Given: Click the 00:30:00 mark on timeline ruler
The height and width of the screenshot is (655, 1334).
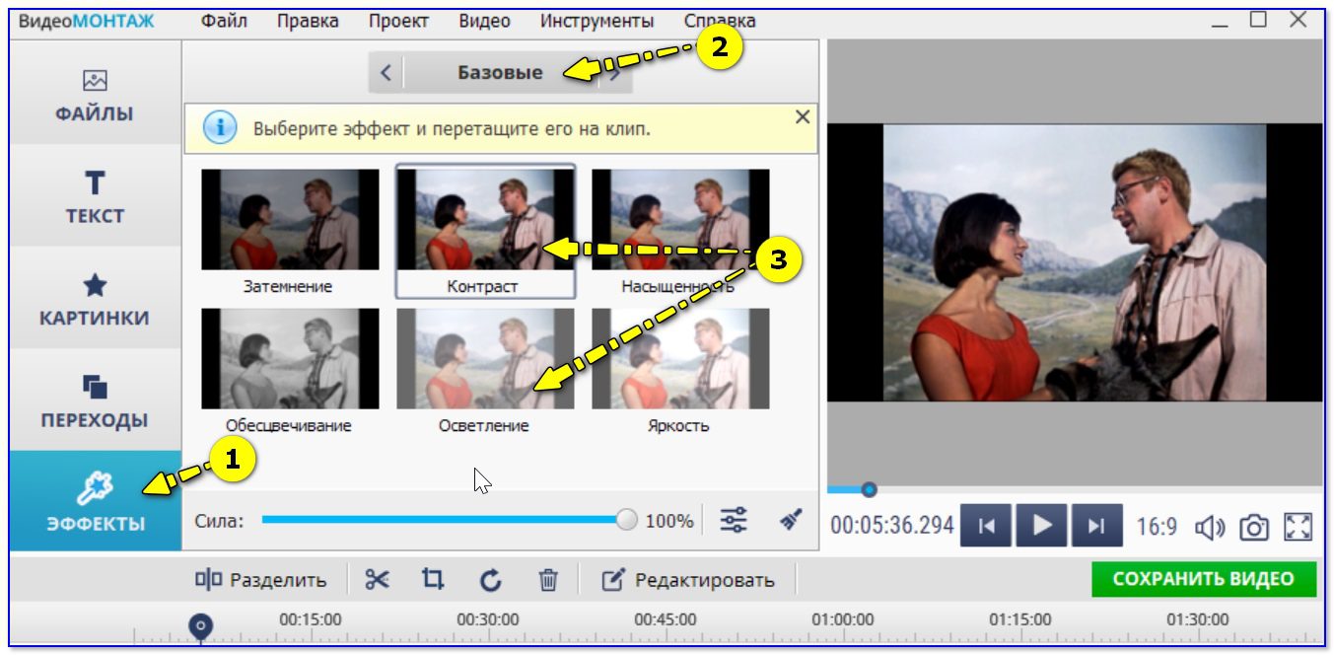Looking at the screenshot, I should [487, 619].
